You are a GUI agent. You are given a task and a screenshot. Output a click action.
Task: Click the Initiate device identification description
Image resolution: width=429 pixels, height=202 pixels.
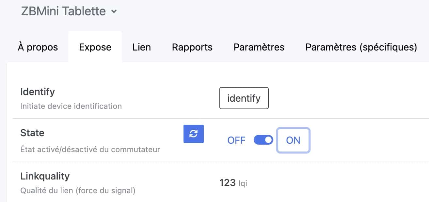[71, 106]
